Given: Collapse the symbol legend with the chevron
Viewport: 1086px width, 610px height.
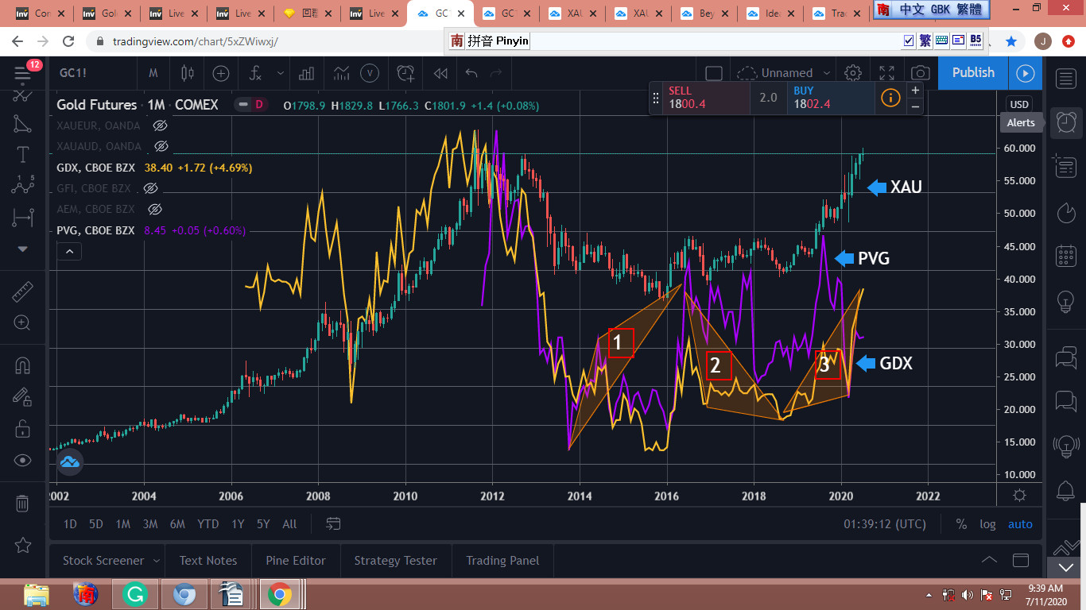Looking at the screenshot, I should pos(69,252).
